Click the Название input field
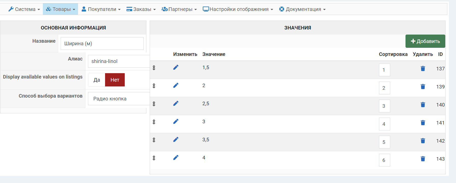This screenshot has height=183, width=456. click(102, 43)
